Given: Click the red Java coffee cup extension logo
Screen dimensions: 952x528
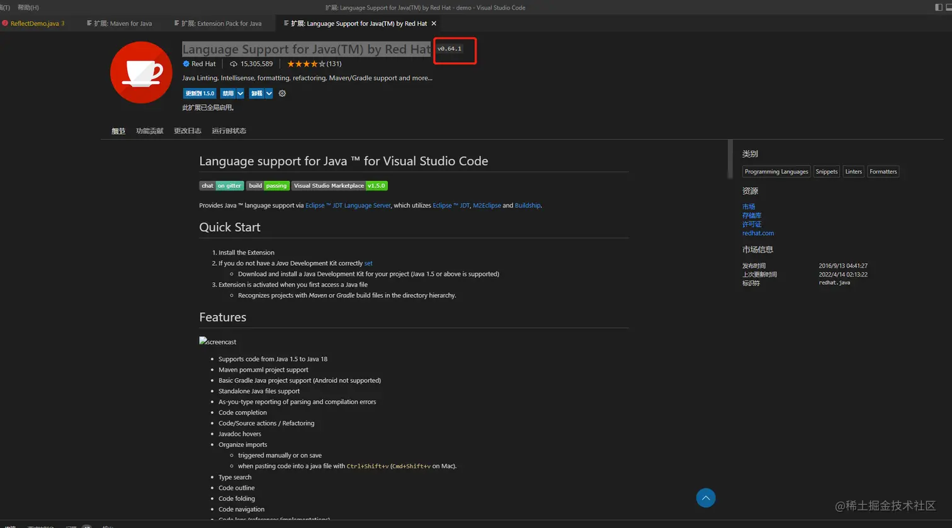Looking at the screenshot, I should [x=141, y=72].
